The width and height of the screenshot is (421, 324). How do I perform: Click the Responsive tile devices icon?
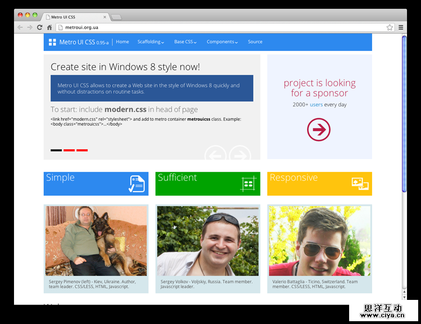(360, 183)
